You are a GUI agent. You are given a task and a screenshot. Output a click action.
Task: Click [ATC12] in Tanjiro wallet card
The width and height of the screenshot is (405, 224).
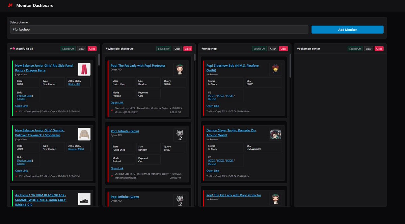[212, 164]
